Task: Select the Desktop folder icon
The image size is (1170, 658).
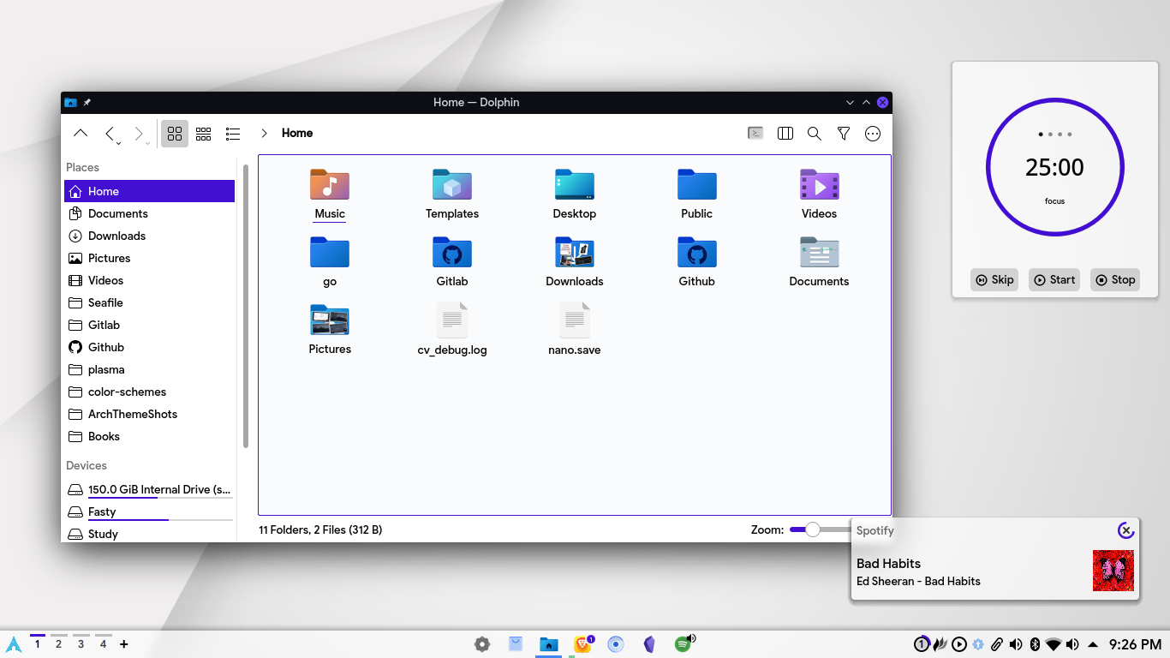Action: pyautogui.click(x=575, y=184)
